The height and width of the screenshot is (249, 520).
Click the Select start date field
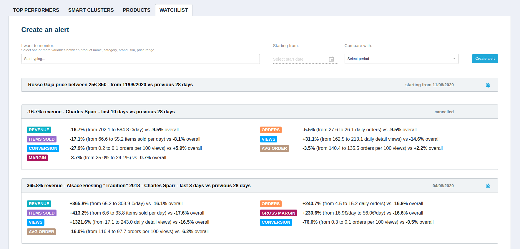[x=299, y=59]
